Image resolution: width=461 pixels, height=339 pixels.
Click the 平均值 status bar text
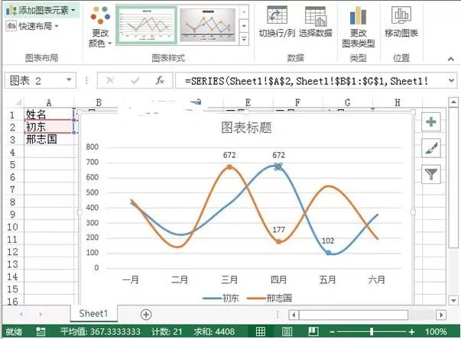click(100, 331)
